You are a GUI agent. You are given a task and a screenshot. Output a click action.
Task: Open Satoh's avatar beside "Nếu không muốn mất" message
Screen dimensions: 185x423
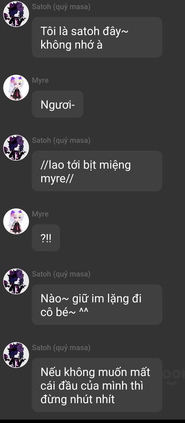pyautogui.click(x=16, y=355)
